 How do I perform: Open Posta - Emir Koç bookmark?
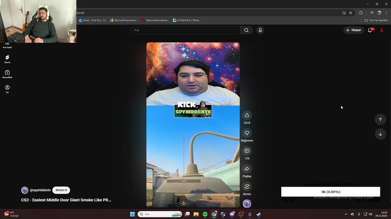click(x=93, y=20)
